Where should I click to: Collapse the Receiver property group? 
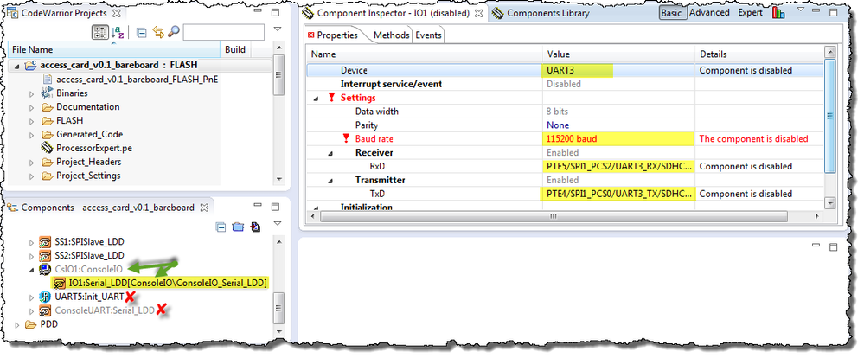coord(330,153)
